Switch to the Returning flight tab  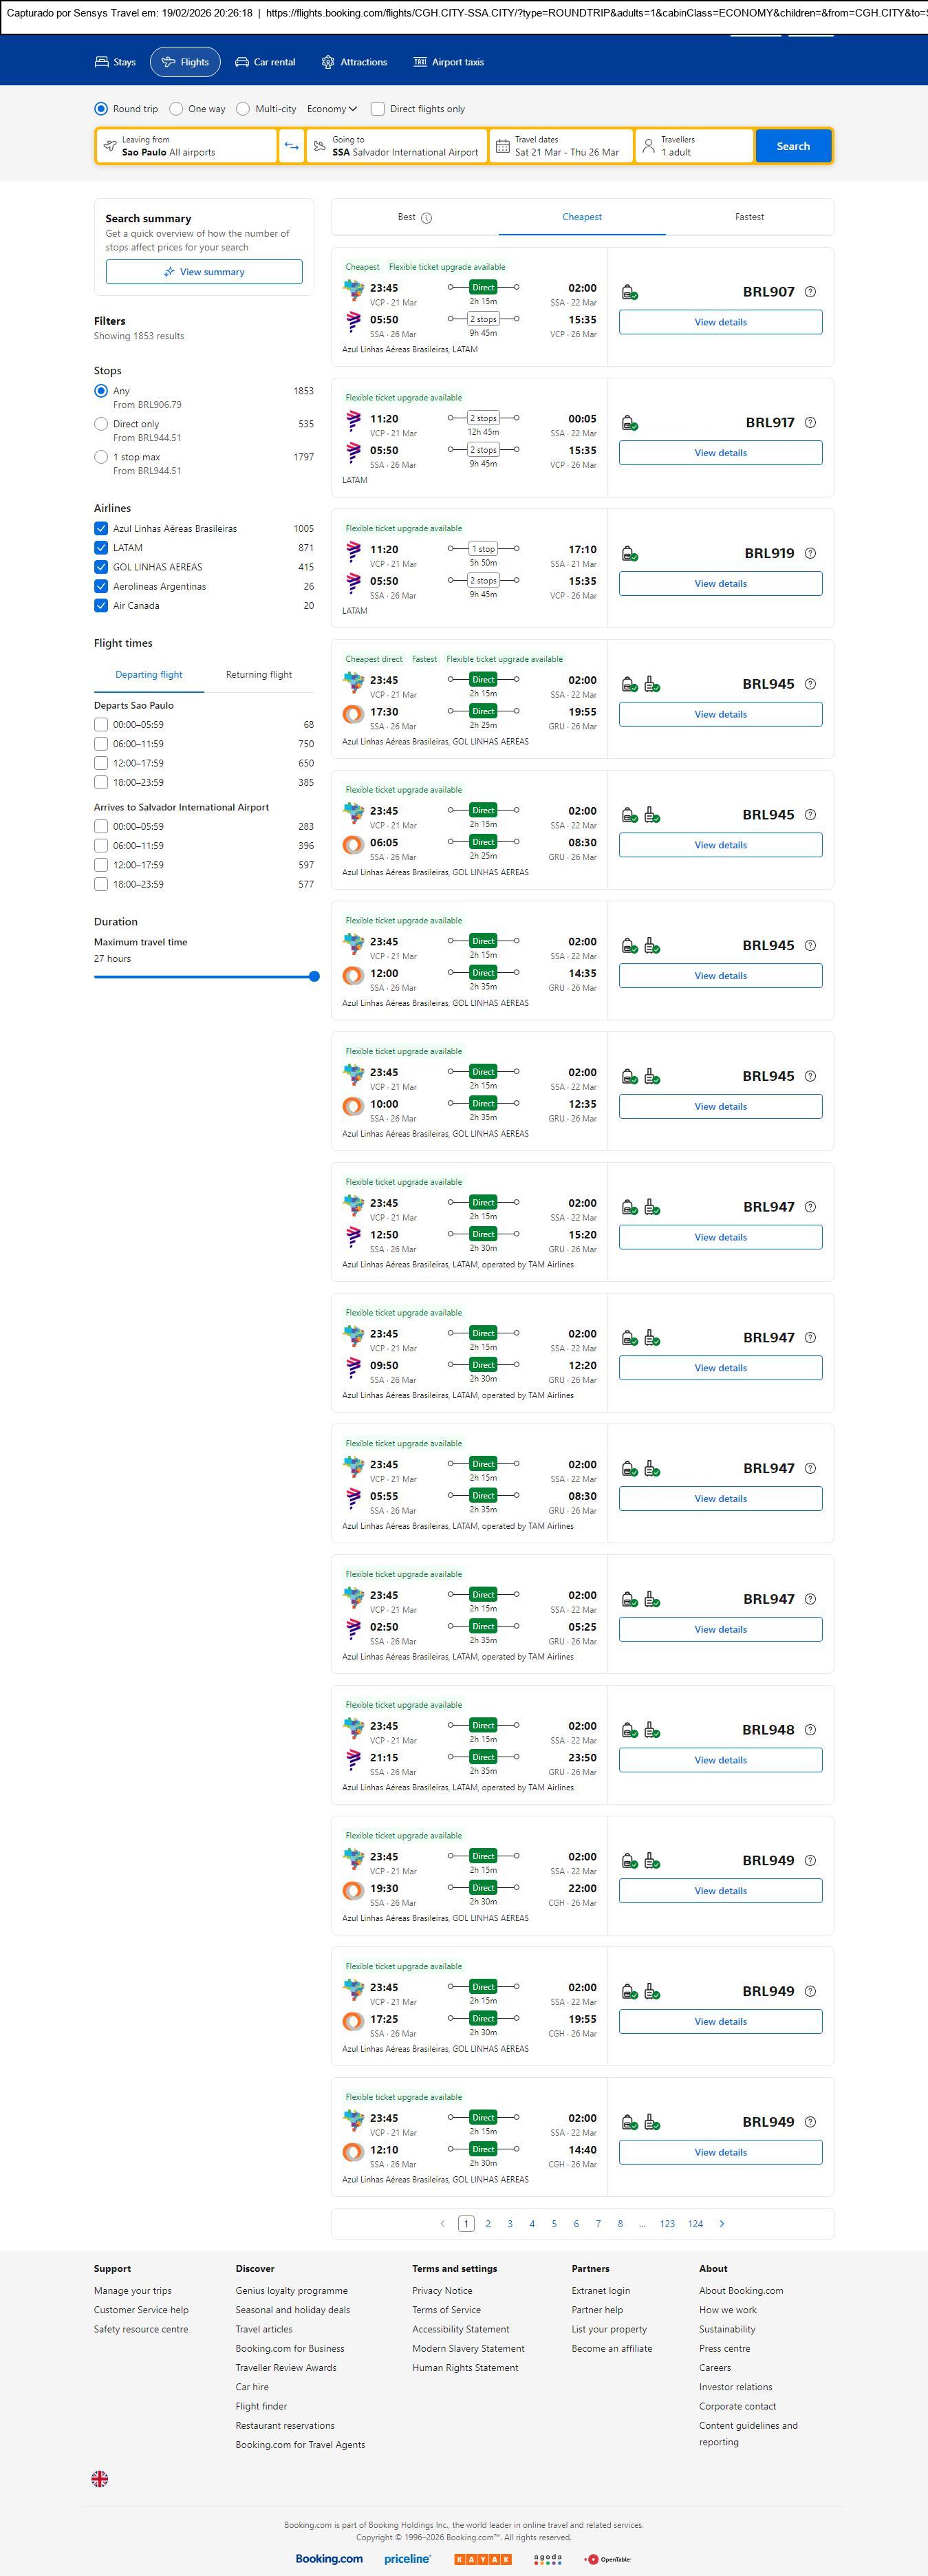click(x=259, y=675)
